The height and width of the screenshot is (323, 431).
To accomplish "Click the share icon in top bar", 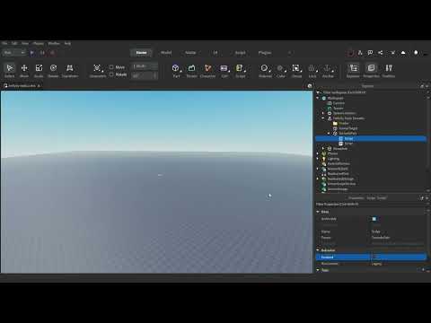I will (381, 53).
